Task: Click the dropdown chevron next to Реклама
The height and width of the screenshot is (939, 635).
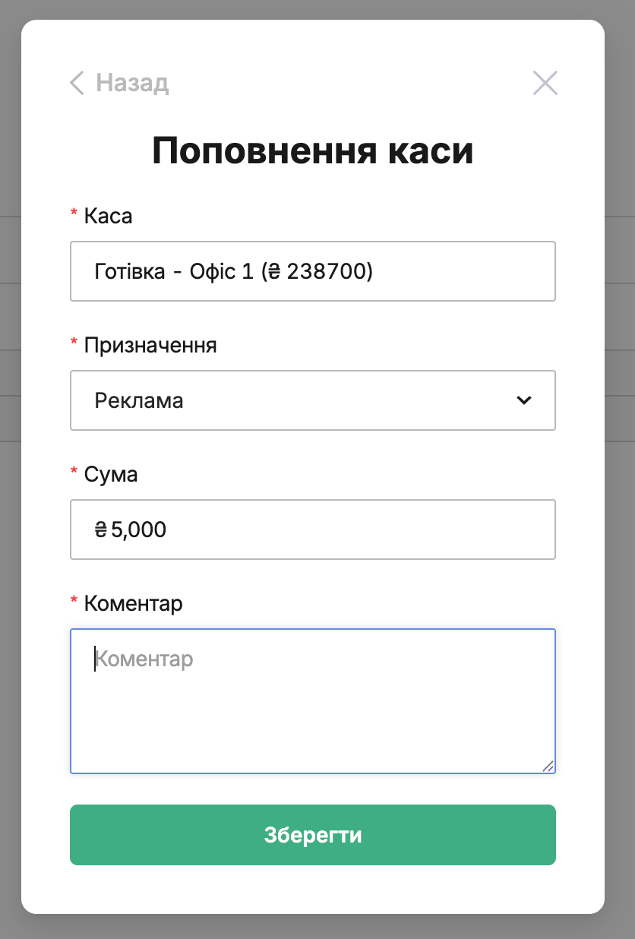Action: click(524, 400)
